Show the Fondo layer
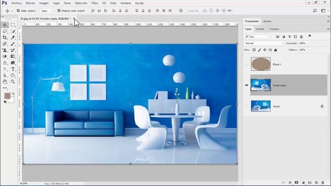 (x=246, y=106)
